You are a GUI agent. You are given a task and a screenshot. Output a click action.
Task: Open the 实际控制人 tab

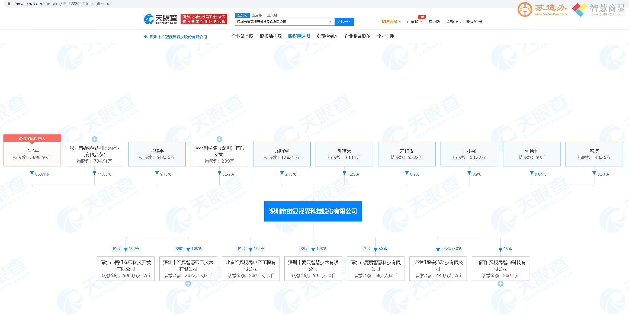point(327,36)
